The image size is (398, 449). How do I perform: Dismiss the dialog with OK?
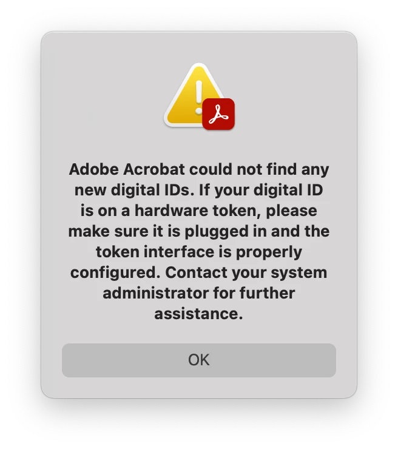coord(199,360)
